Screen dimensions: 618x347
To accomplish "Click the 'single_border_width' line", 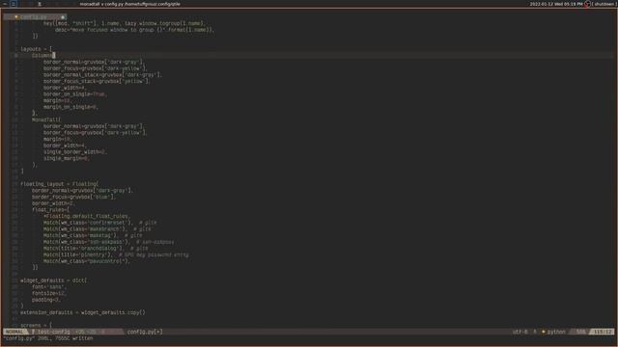I will 75,152.
